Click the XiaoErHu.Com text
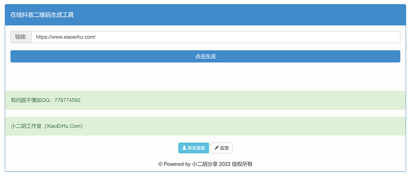This screenshot has height=176, width=411. [x=63, y=126]
